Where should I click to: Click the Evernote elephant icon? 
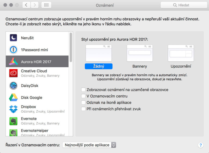pyautogui.click(x=13, y=121)
